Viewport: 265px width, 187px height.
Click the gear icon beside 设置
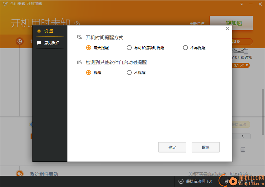39,31
